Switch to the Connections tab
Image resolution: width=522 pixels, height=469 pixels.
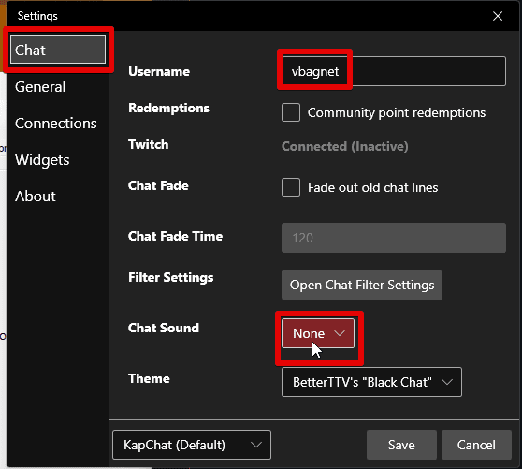pyautogui.click(x=55, y=124)
